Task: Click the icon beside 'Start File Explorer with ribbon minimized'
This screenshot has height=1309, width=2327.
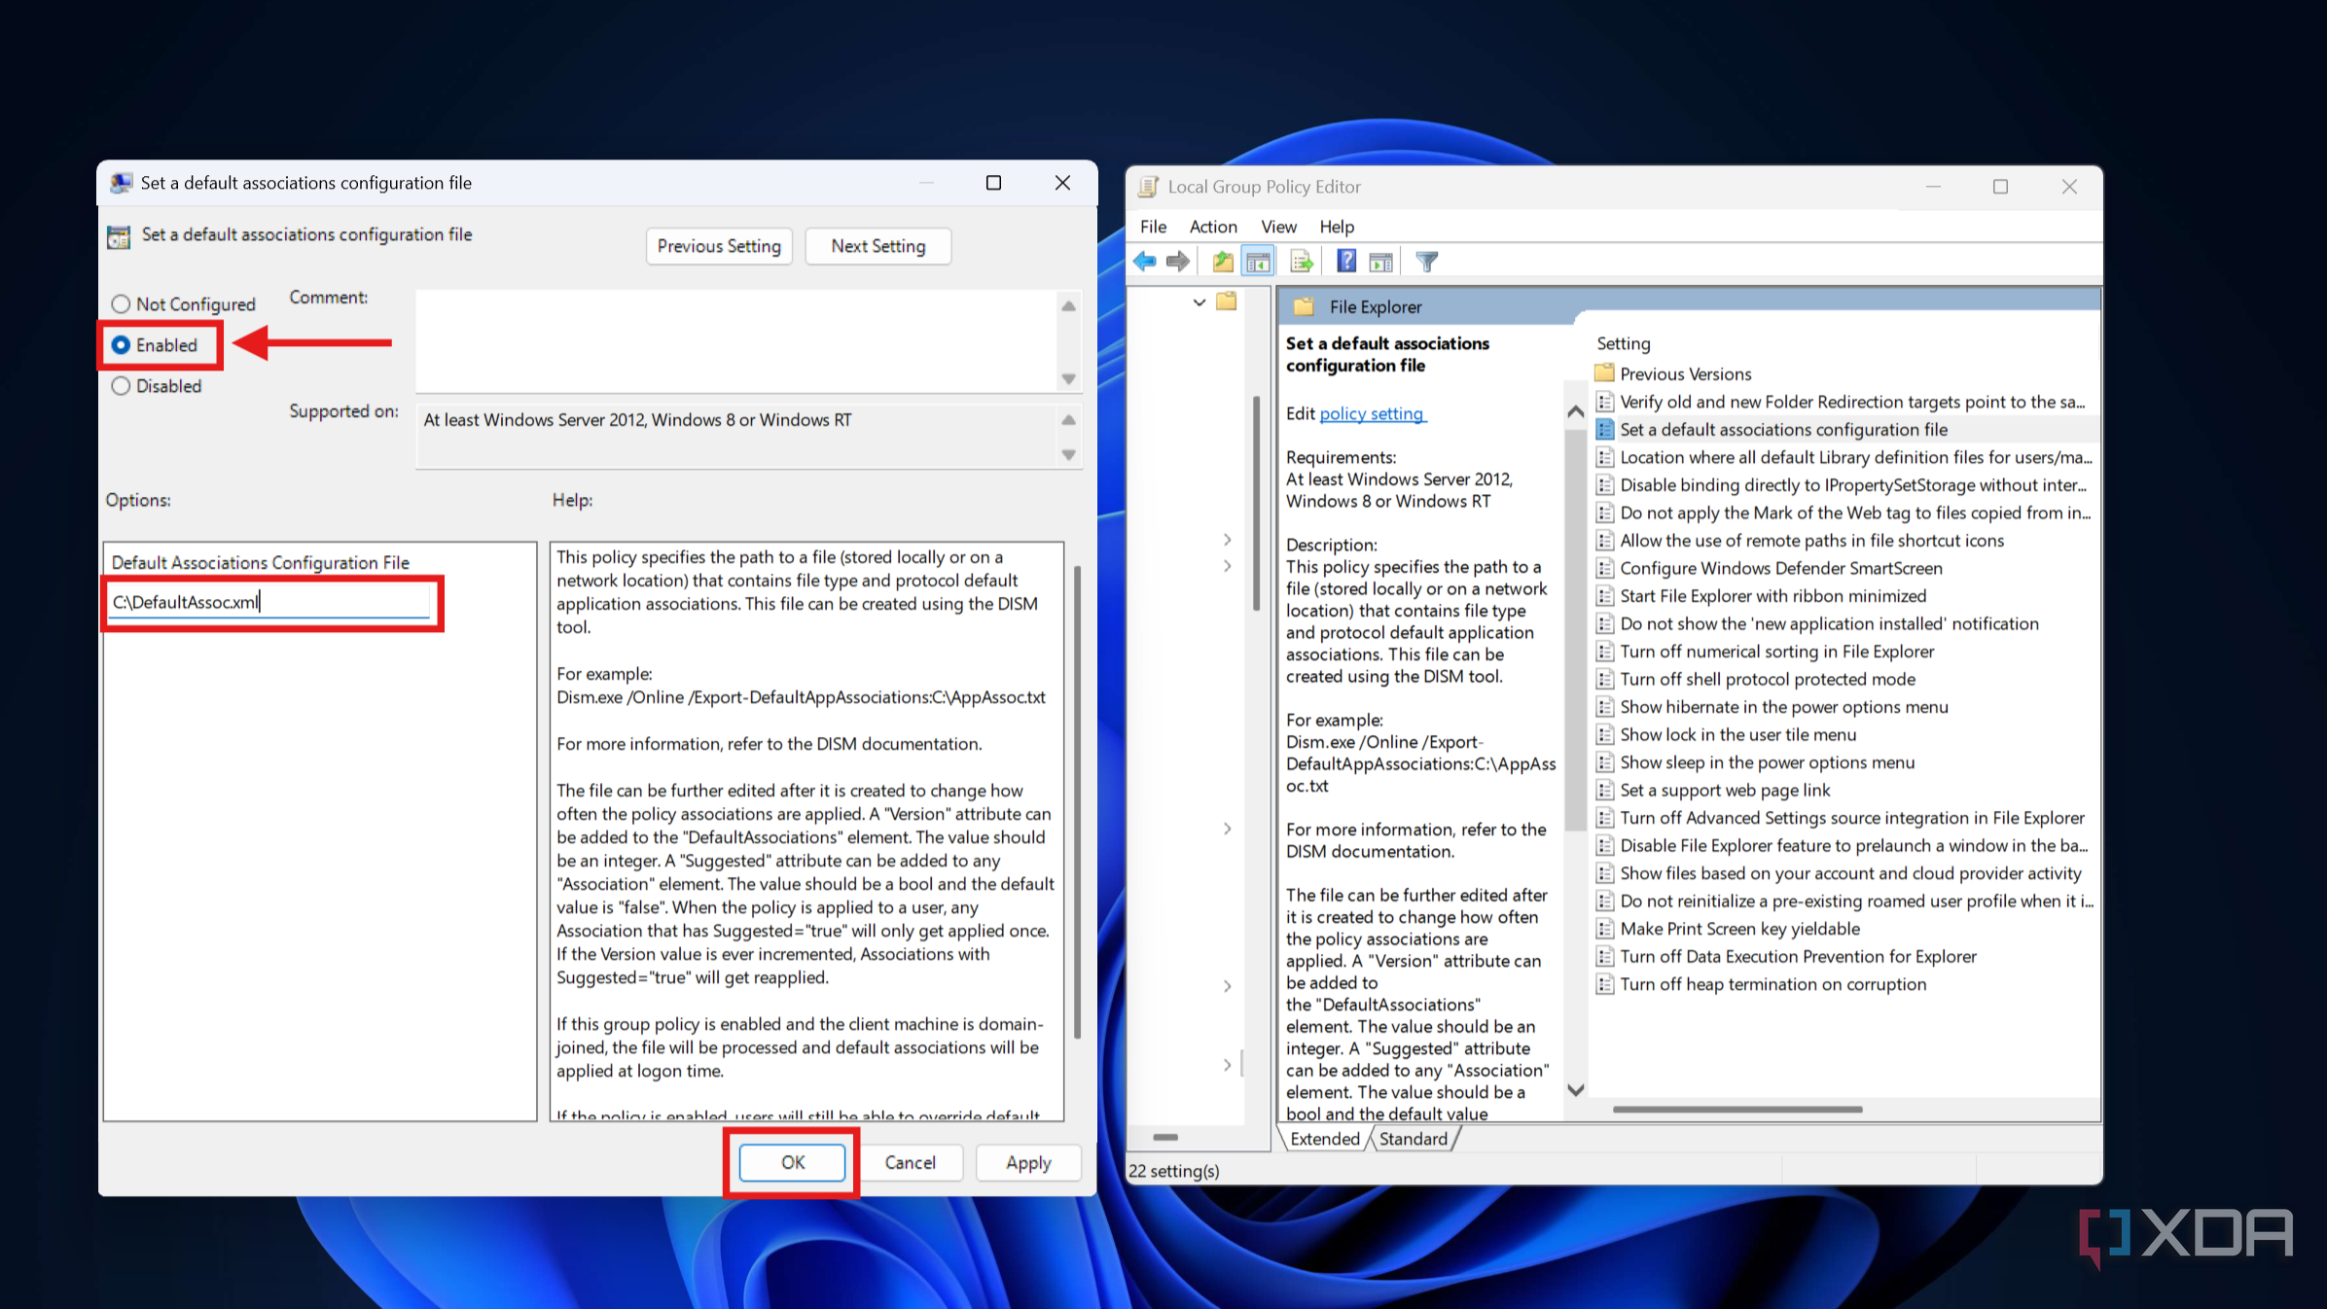Action: (1604, 596)
